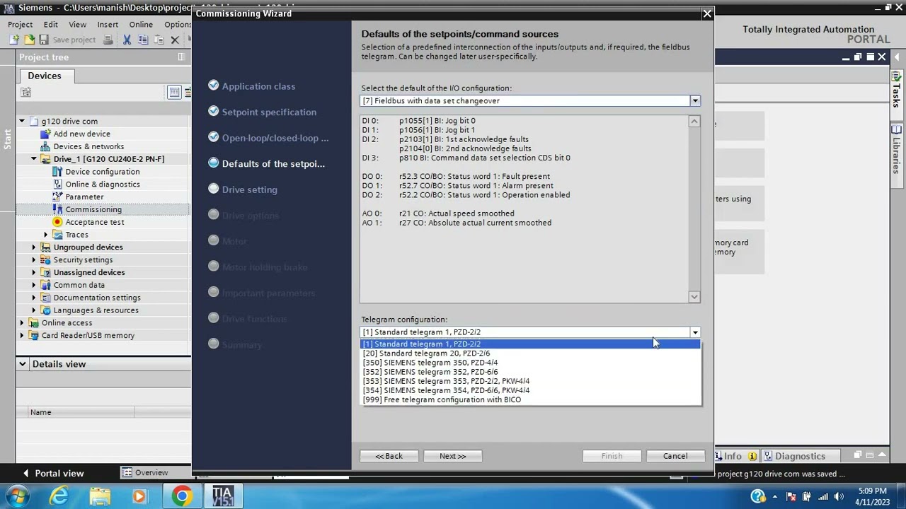Open Devices & networks tree item

(x=88, y=146)
